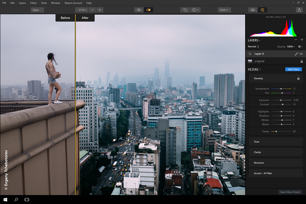Open the 57% zoom level dropdown
306x204 pixels.
(82, 10)
